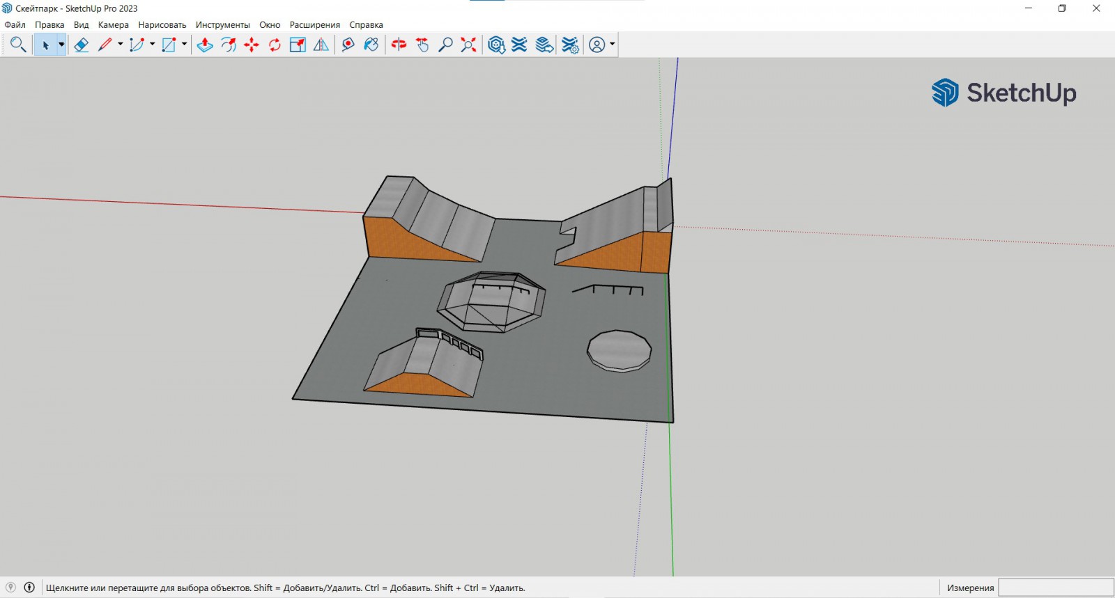
Task: Expand the Line tool dropdown arrow
Action: [x=120, y=45]
